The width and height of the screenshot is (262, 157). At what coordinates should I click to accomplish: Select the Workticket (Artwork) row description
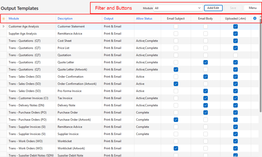coord(71,148)
